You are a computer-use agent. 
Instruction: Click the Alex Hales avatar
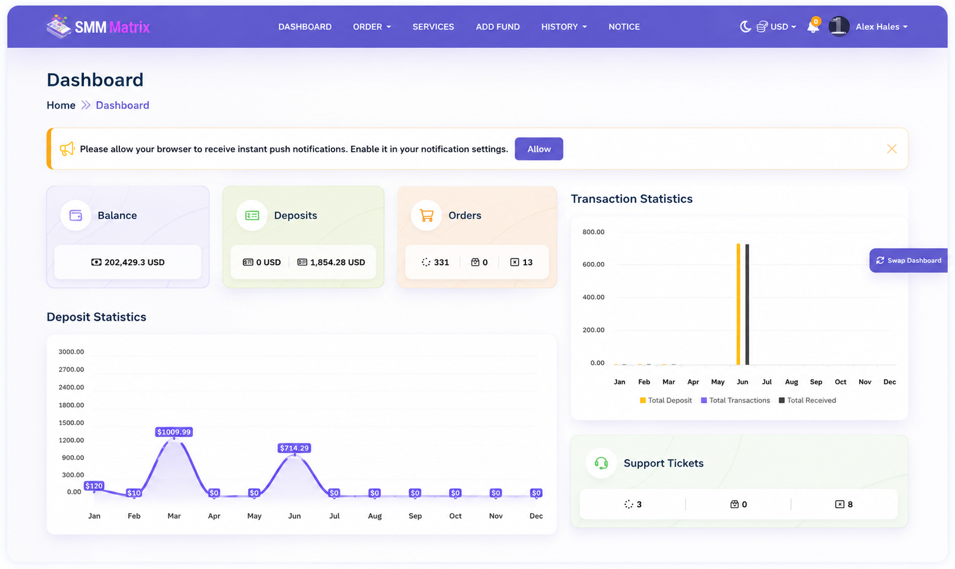click(x=839, y=26)
